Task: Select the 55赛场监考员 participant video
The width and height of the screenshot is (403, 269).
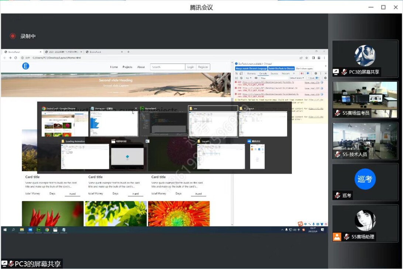Action: pyautogui.click(x=365, y=100)
